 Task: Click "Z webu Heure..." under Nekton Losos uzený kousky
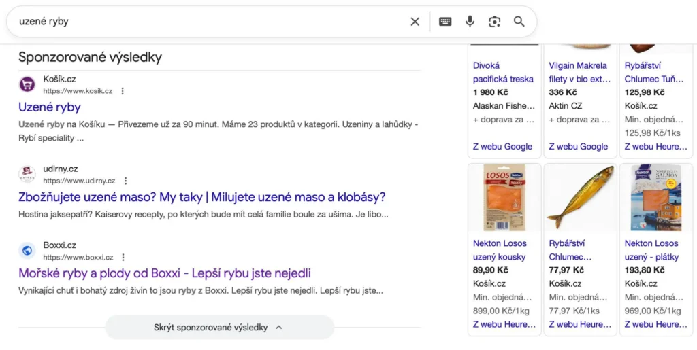click(504, 325)
